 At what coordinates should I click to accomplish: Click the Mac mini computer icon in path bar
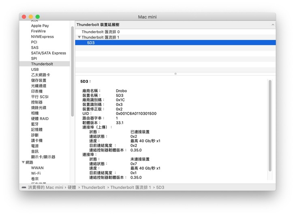24,188
